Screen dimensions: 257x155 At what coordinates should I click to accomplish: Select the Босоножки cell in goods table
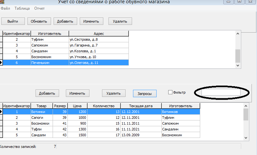point(42,123)
